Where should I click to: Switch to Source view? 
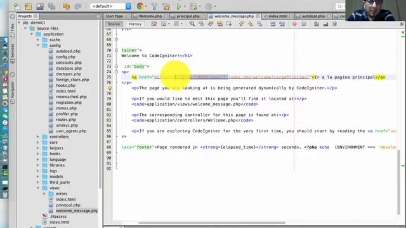click(x=114, y=24)
